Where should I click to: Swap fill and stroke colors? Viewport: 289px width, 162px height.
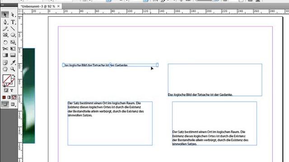click(x=14, y=76)
